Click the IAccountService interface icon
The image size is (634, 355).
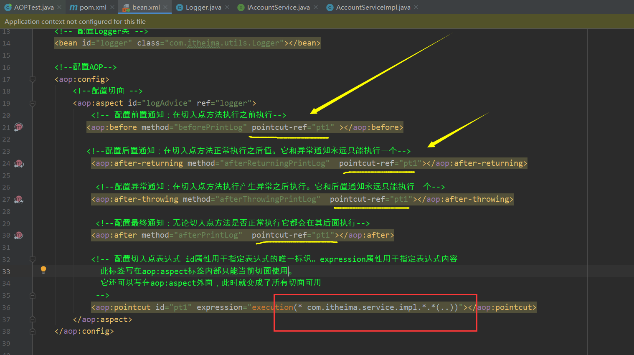pos(241,7)
